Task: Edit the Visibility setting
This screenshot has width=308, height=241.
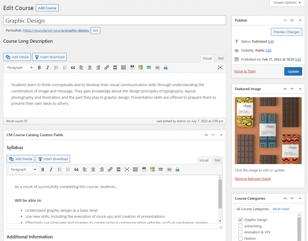Action: coord(269,51)
